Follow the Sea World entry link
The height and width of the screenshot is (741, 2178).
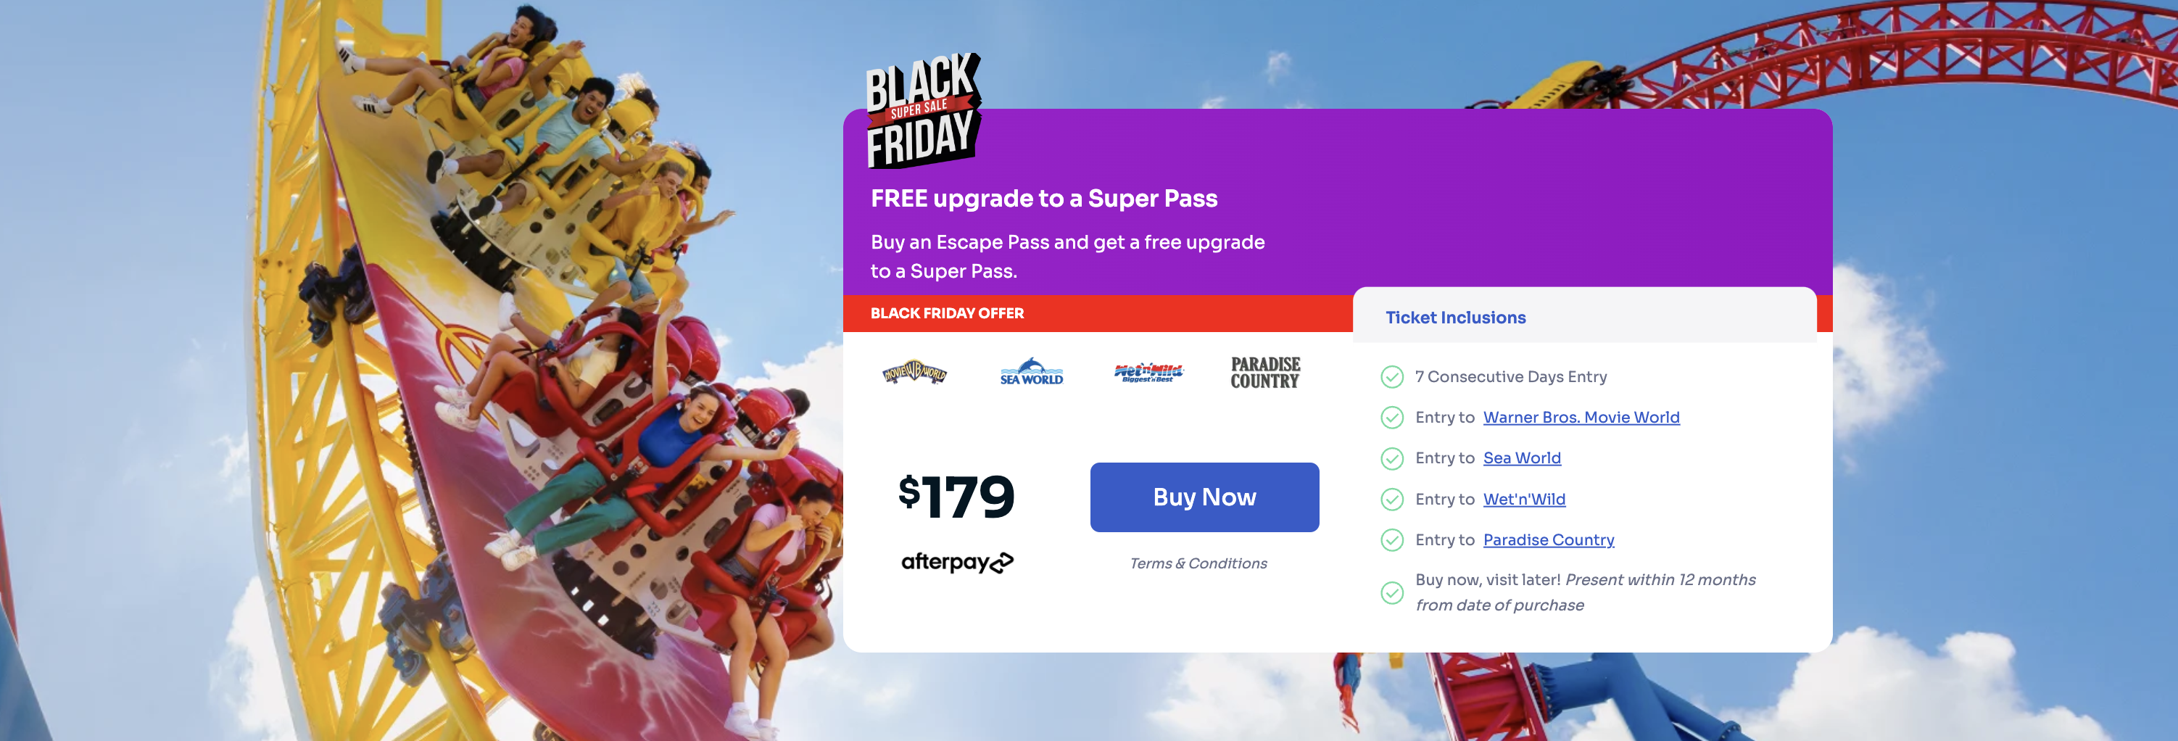pos(1522,458)
